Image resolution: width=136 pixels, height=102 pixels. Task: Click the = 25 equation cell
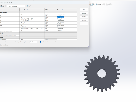click(x=32, y=14)
